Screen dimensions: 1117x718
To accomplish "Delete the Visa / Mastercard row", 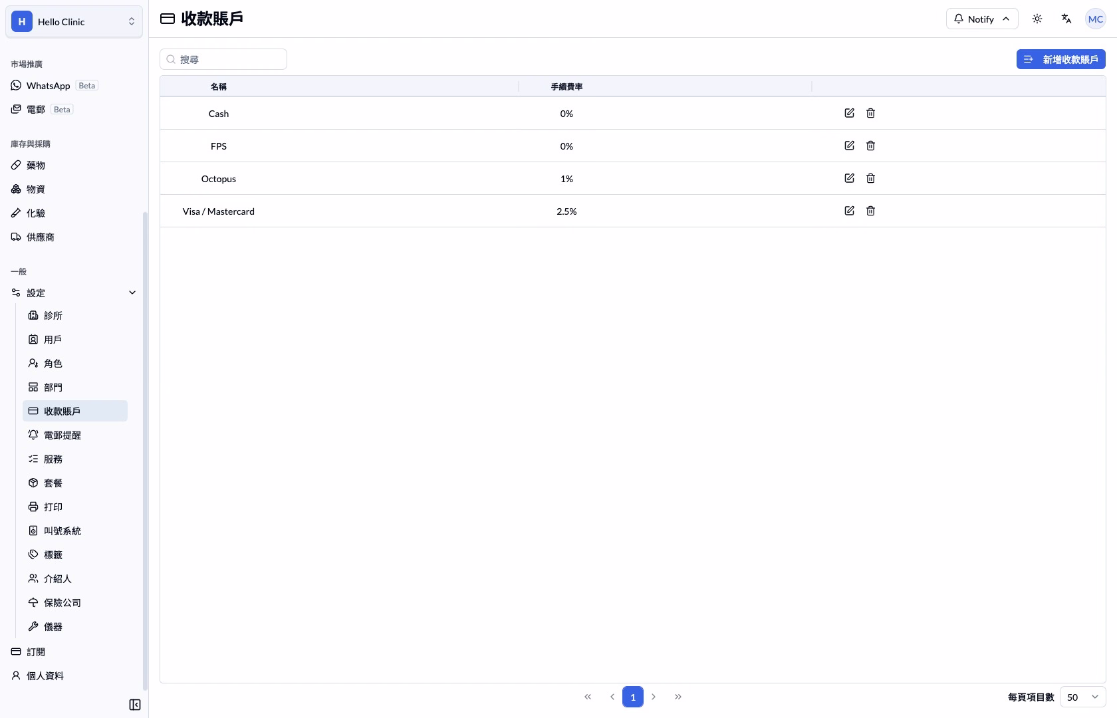I will pos(870,211).
